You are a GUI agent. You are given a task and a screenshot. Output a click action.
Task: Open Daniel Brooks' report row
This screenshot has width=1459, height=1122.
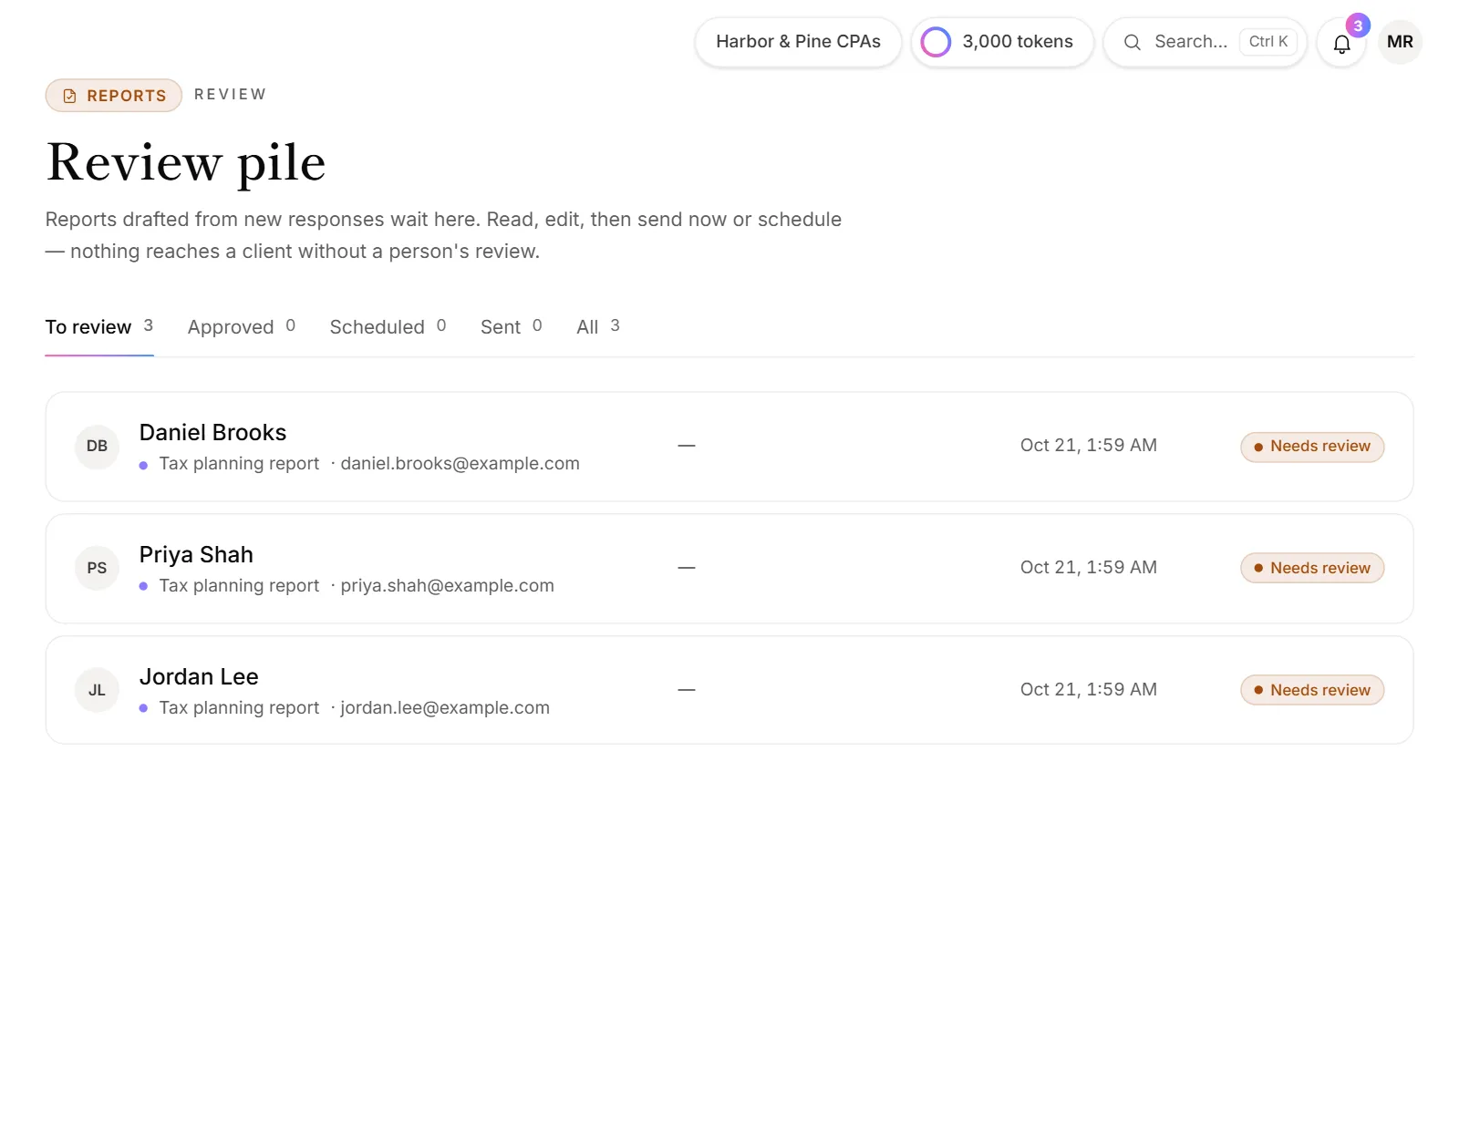[729, 447]
